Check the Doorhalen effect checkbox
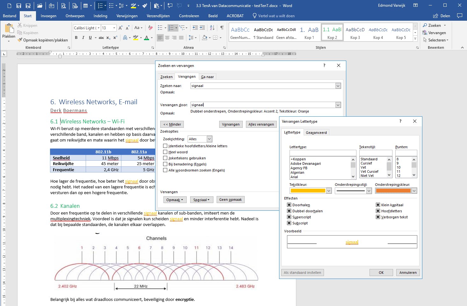Viewport: 467px width, 306px height. (289, 205)
